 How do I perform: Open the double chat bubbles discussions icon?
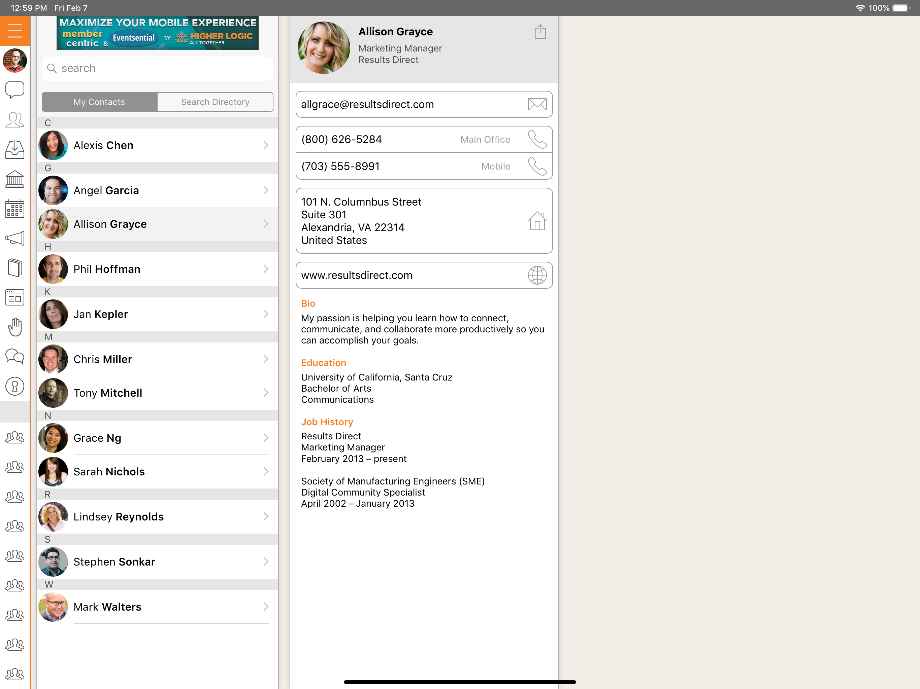[x=14, y=357]
